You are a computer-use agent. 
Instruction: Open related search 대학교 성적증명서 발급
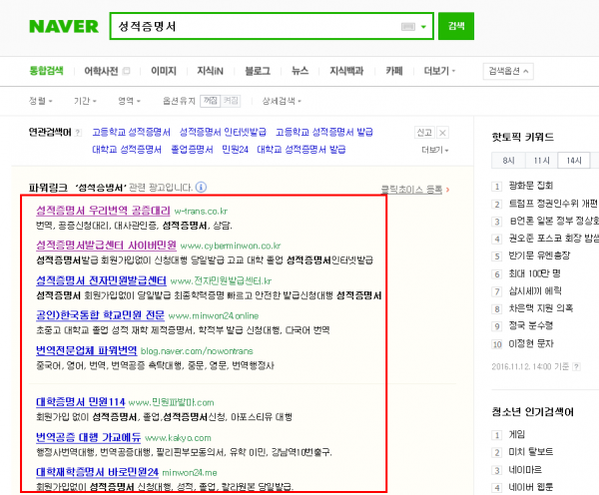[x=301, y=150]
